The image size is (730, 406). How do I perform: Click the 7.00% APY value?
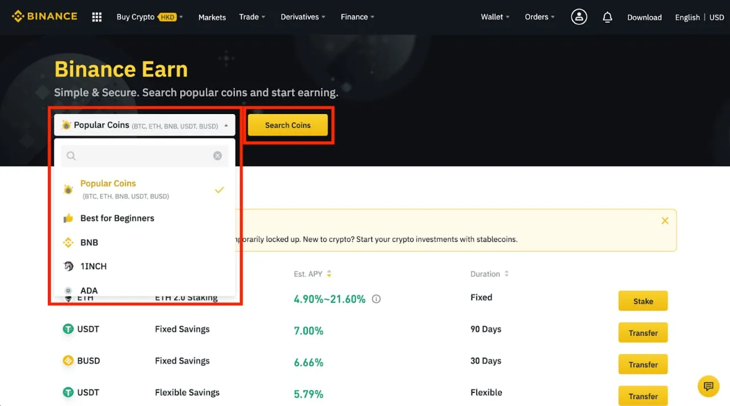[x=309, y=331]
